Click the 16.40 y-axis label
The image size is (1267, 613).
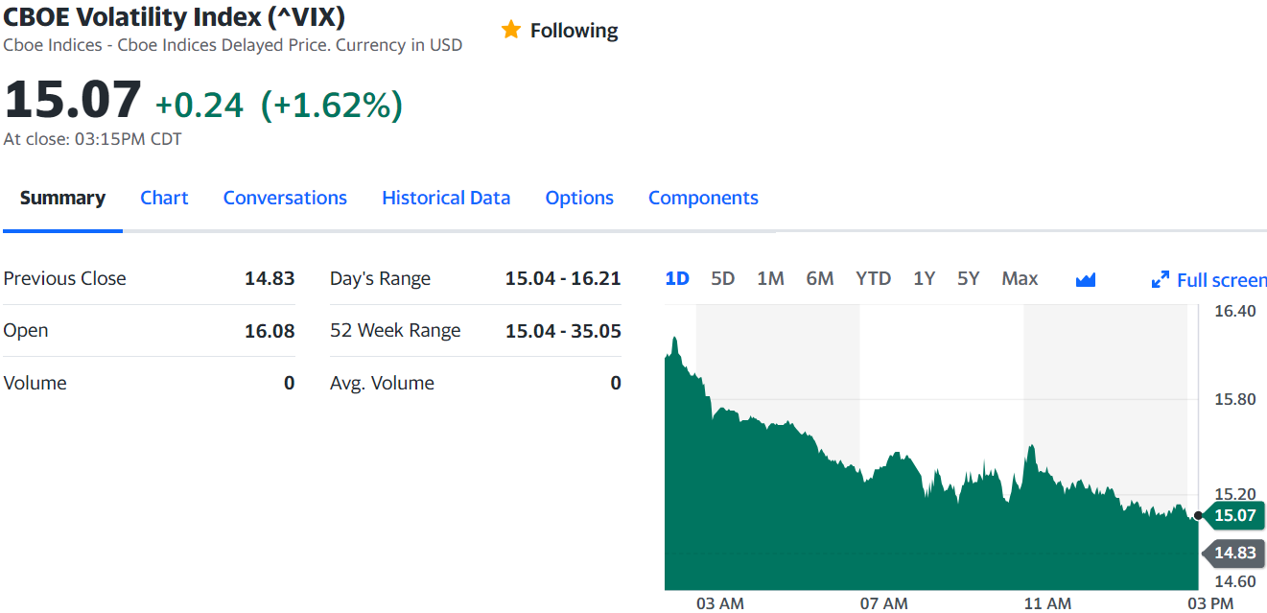[x=1235, y=311]
